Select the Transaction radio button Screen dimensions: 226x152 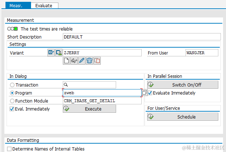[x=12, y=85]
